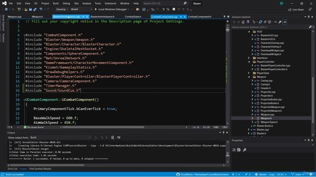Click Categorized icon in Properties panel
Screen dimensions: 316x177
click(234, 149)
